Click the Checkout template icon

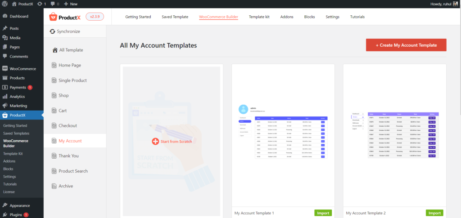point(54,125)
